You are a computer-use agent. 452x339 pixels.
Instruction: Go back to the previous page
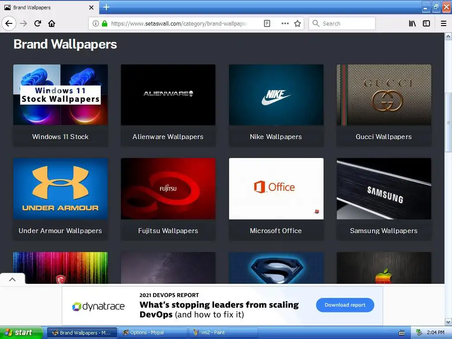coord(9,23)
